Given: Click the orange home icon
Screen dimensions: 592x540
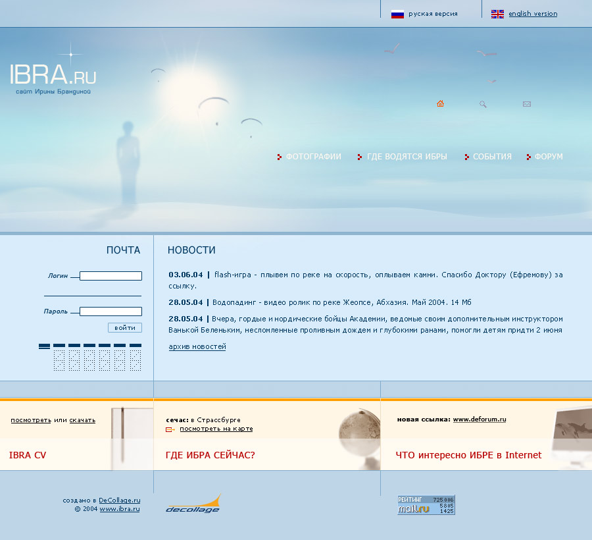Looking at the screenshot, I should click(x=440, y=103).
